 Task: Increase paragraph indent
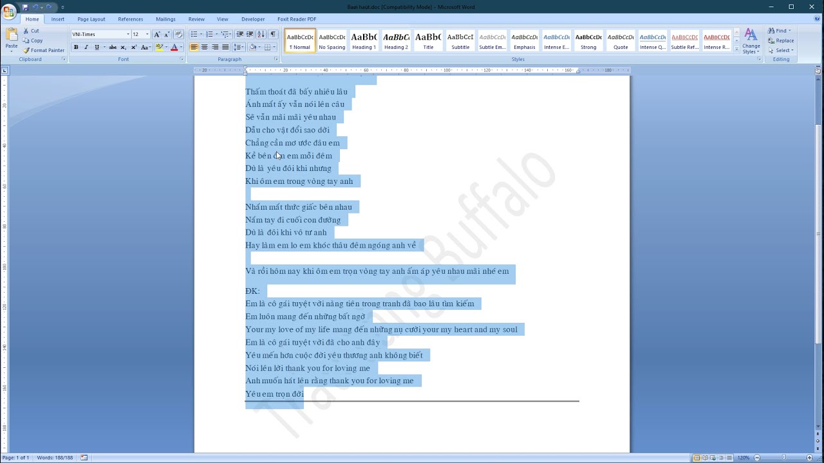(x=250, y=34)
